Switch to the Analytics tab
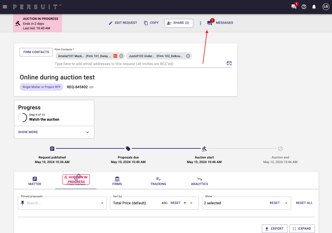Viewport: 332px width, 233px height. (200, 181)
